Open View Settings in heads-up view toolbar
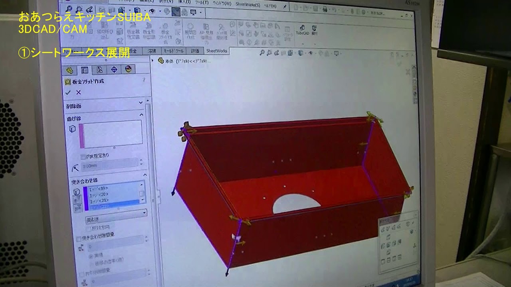The image size is (511, 287). [336, 53]
